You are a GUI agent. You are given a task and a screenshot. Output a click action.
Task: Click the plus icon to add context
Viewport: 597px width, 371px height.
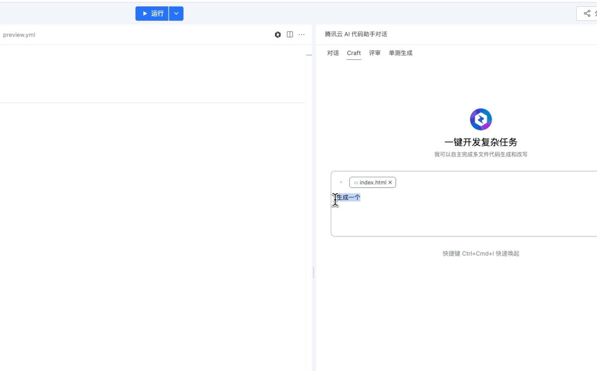(341, 182)
